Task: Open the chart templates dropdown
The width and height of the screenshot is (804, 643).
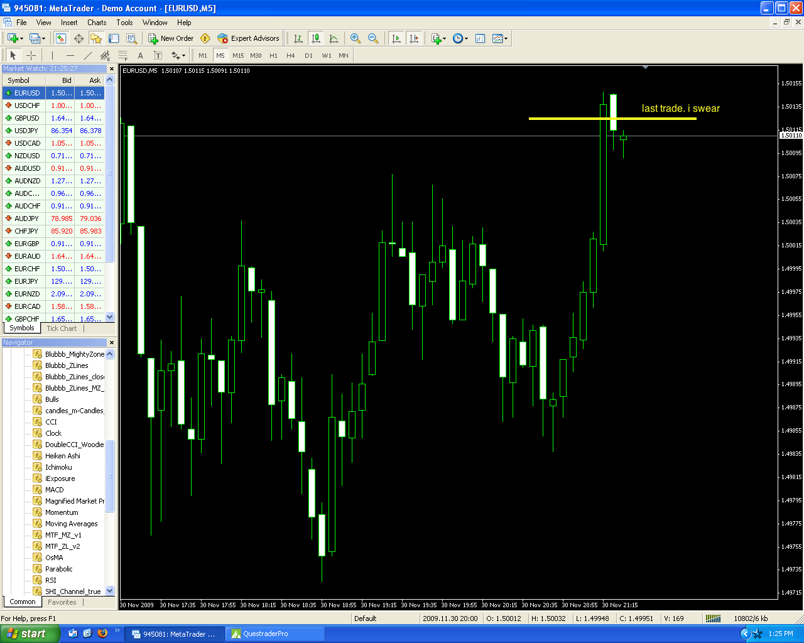Action: click(x=500, y=38)
